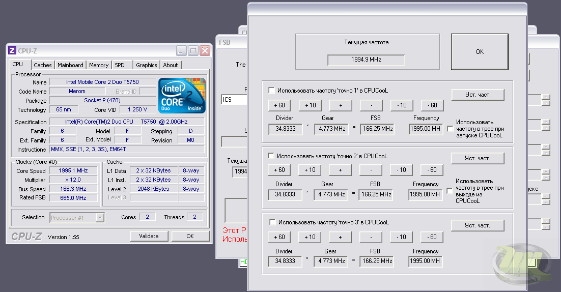Click the + button in frequency 2 group
Screen dimensions: 561x292
point(340,170)
